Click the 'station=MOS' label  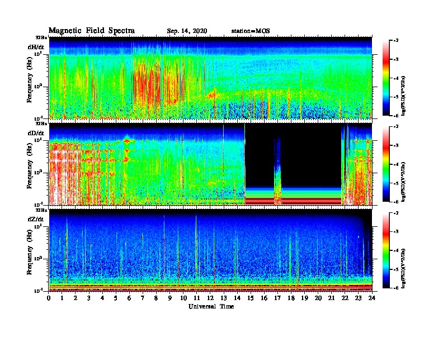[251, 31]
